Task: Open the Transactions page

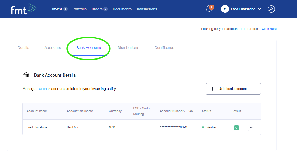Action: (147, 9)
